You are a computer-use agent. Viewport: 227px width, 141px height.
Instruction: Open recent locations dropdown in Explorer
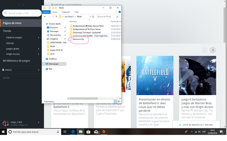[53, 17]
